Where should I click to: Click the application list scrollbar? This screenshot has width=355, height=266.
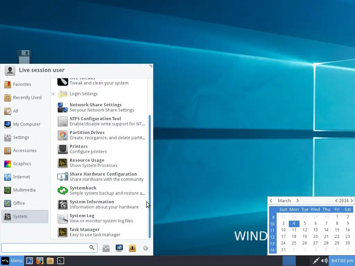point(150,176)
